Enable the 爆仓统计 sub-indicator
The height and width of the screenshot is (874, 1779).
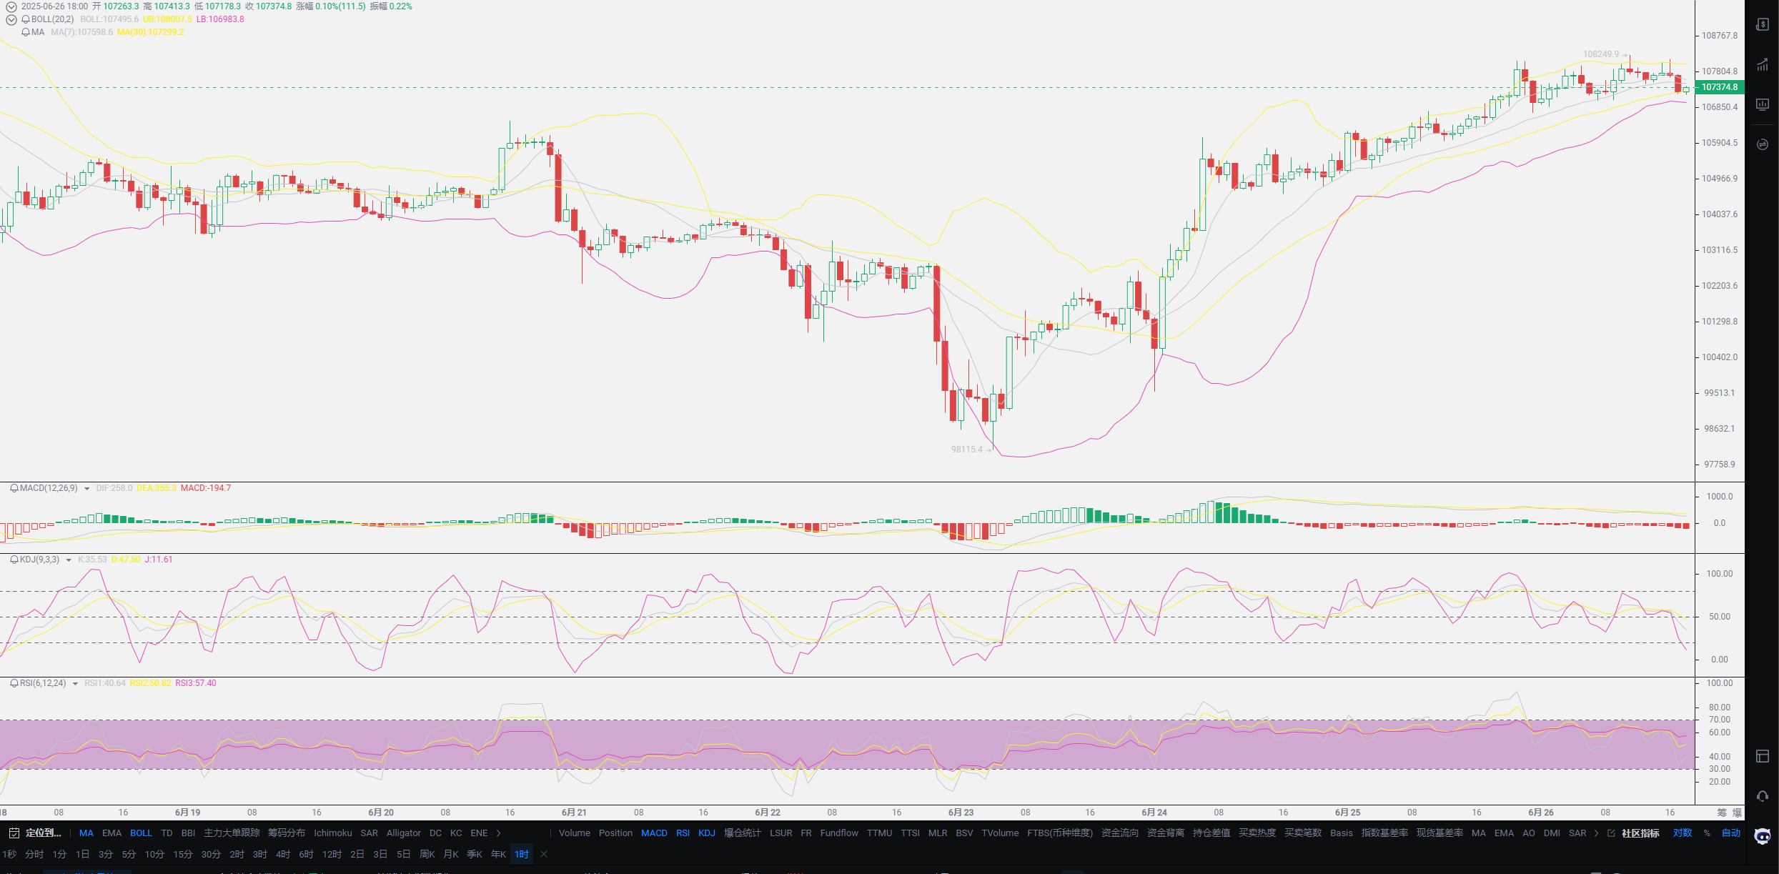(x=743, y=833)
